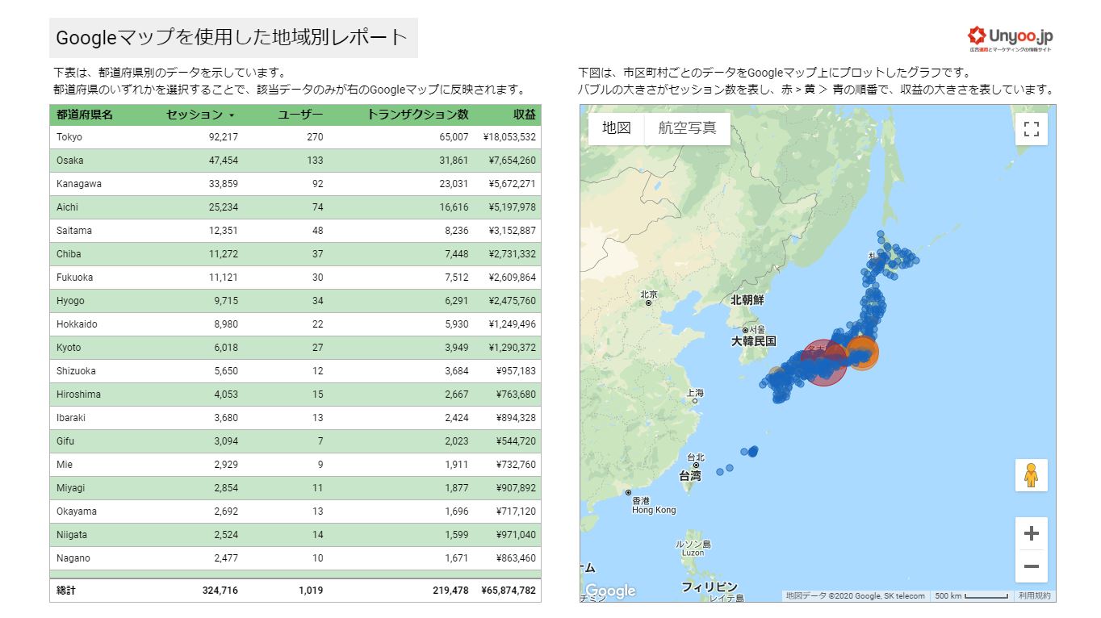
Task: Click the 総計 total row label
Action: (66, 591)
